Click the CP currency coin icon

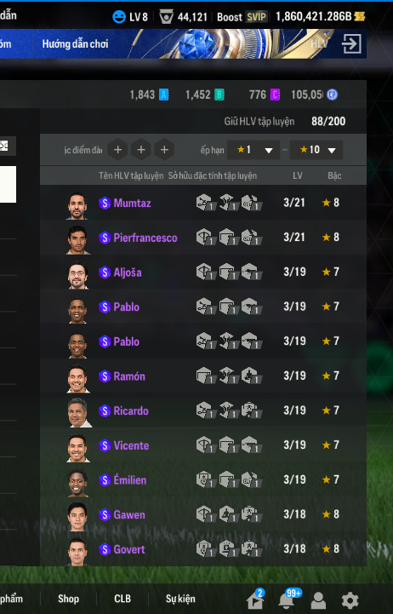332,95
